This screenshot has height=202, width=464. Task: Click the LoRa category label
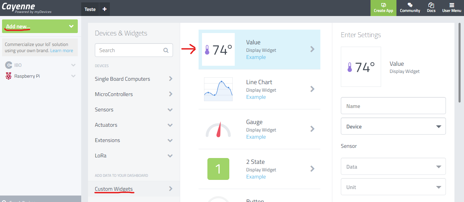click(x=101, y=156)
